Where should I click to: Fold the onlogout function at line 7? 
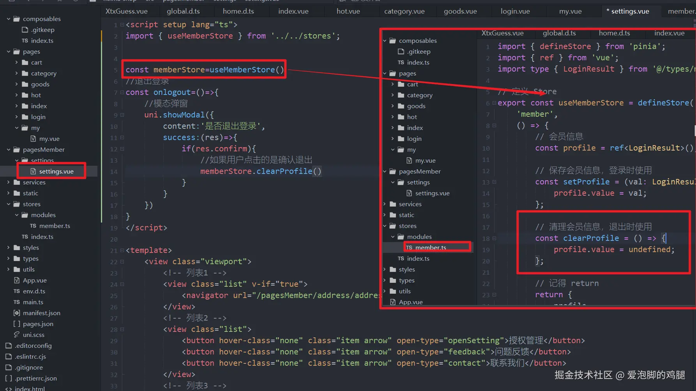pyautogui.click(x=122, y=93)
